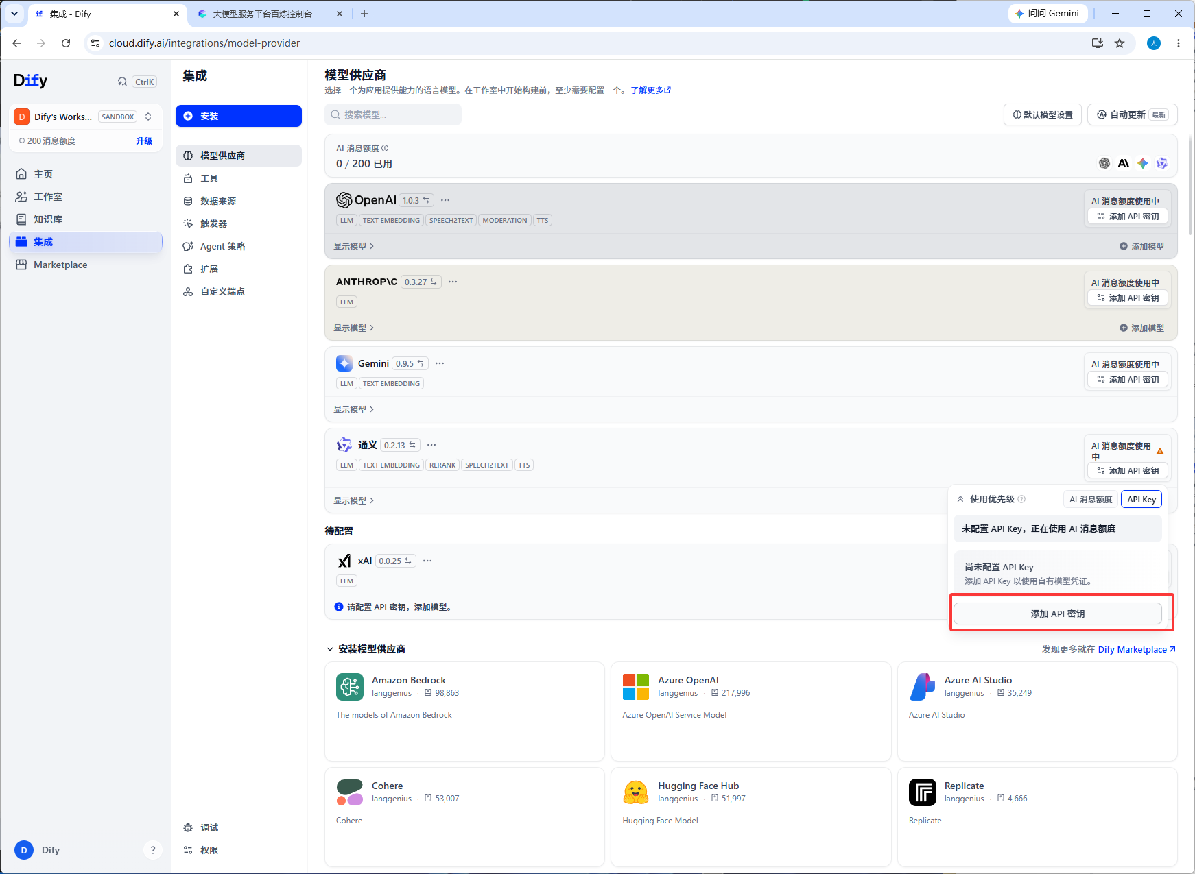Switch to the 集成 - Dify tab
1195x874 pixels.
click(x=108, y=14)
